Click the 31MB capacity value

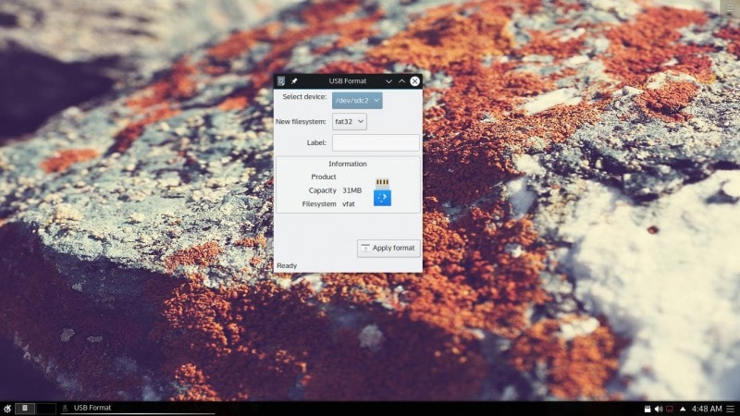pos(352,190)
